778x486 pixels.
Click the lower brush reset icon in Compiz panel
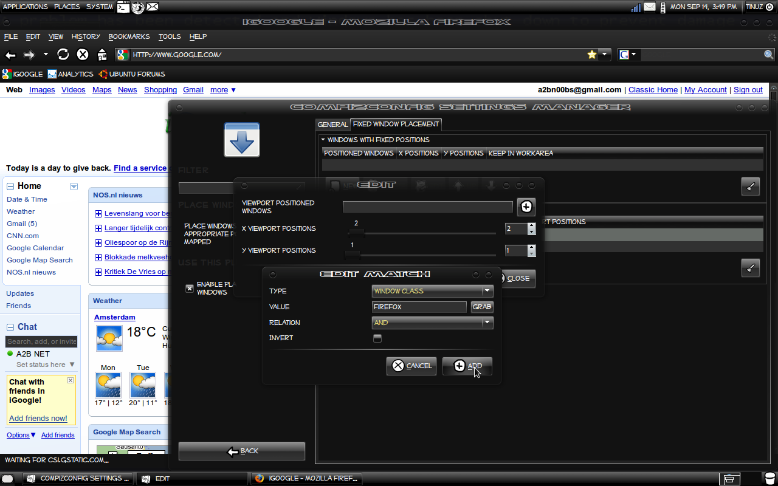[x=751, y=267]
